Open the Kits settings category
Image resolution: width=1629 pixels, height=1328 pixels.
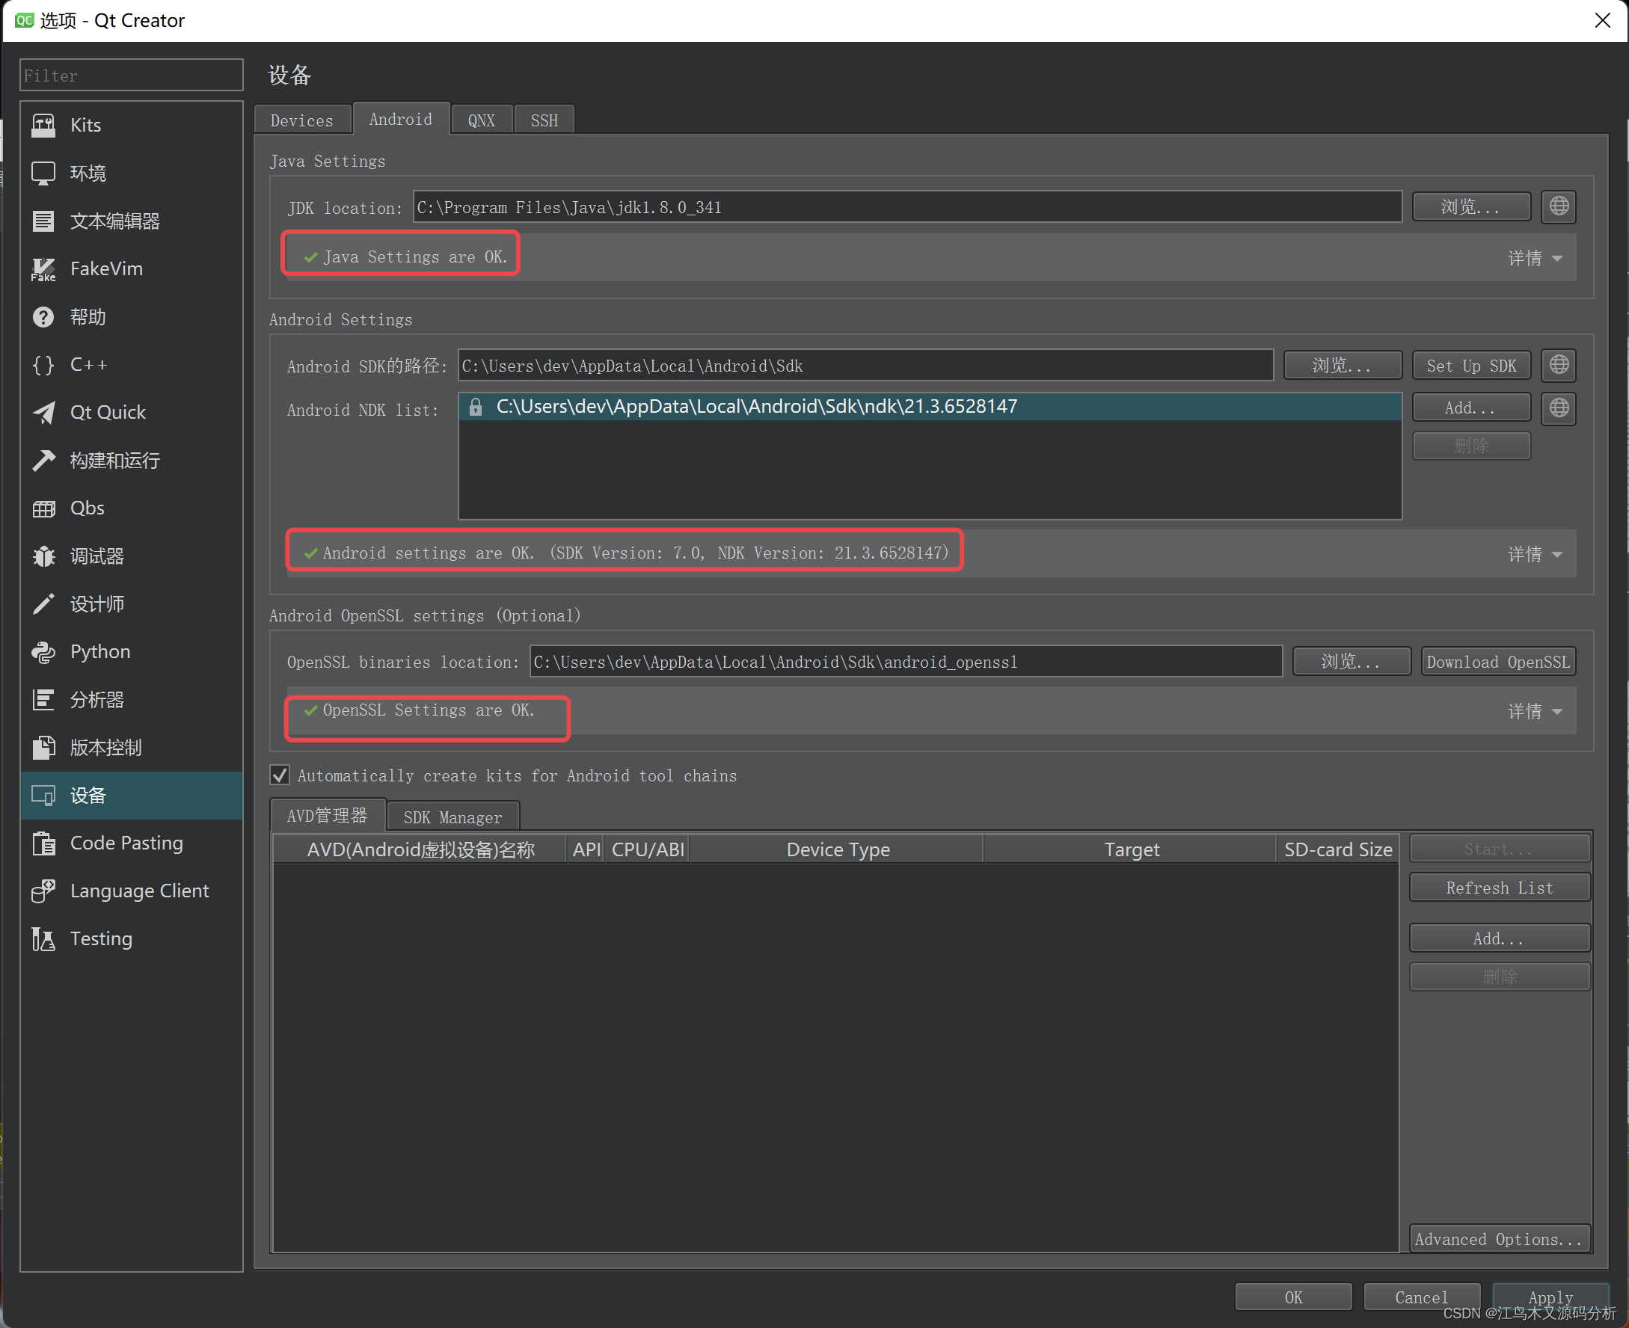click(85, 125)
